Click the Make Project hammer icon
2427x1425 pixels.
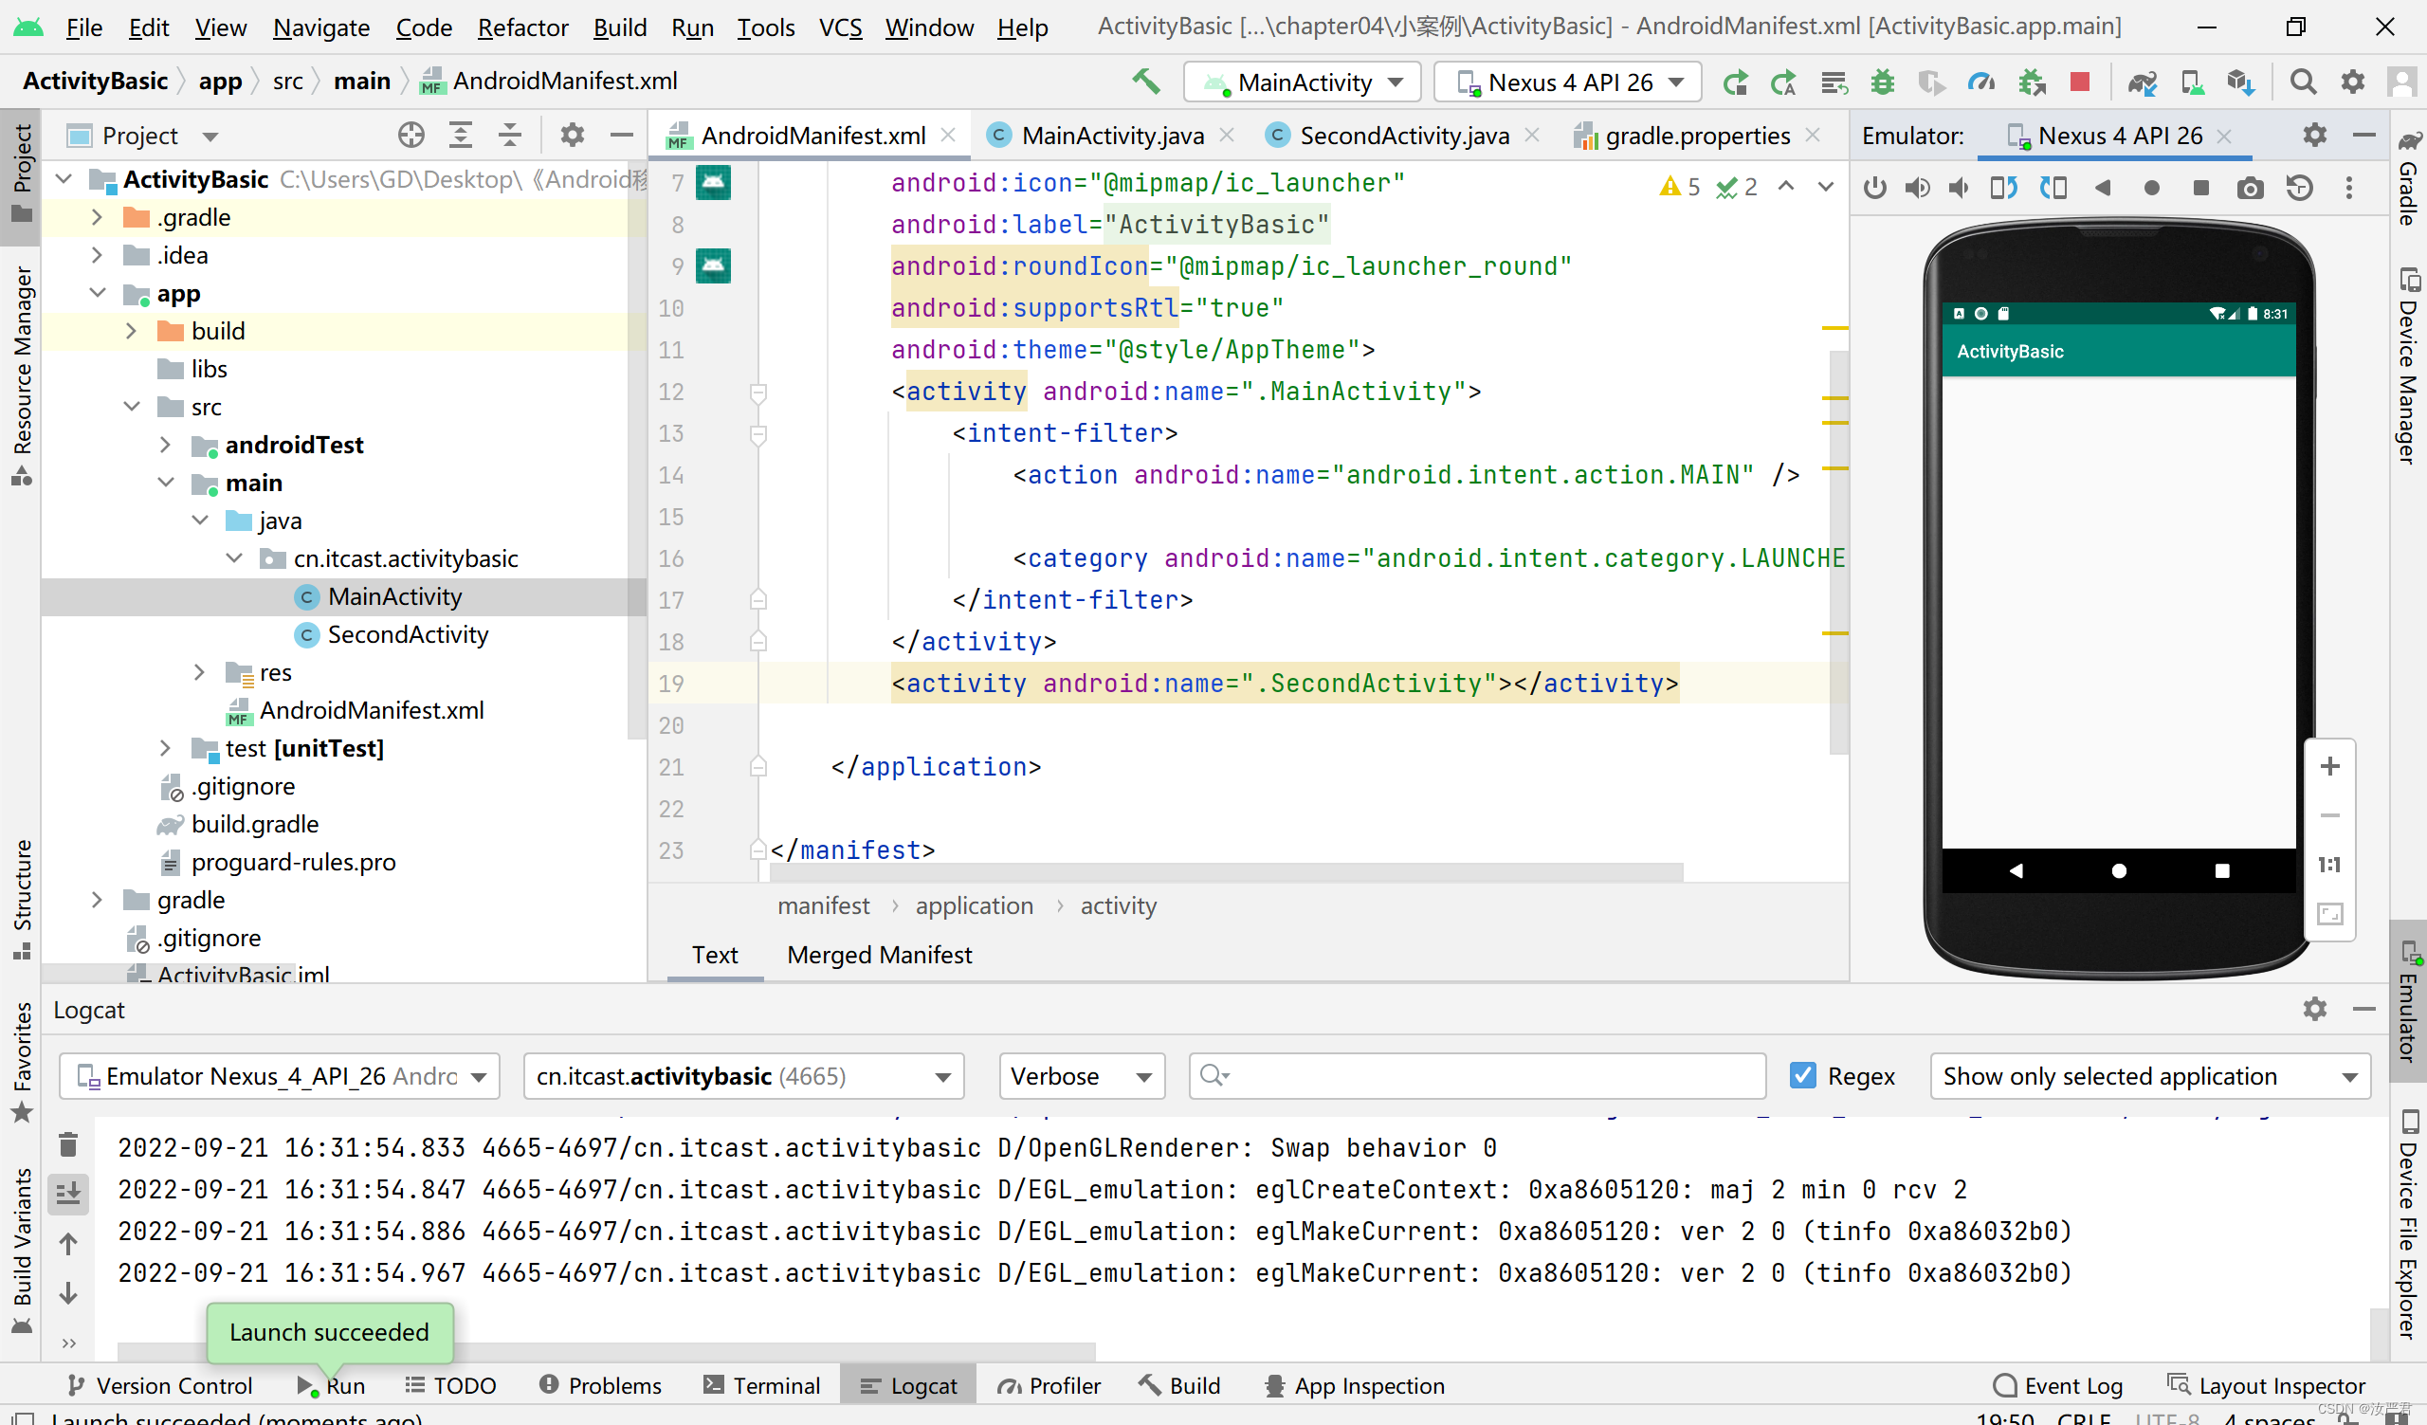pyautogui.click(x=1145, y=81)
